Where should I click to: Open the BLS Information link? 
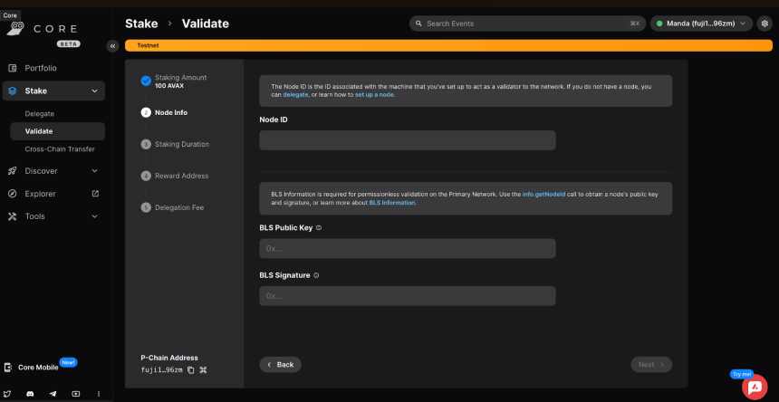click(392, 203)
